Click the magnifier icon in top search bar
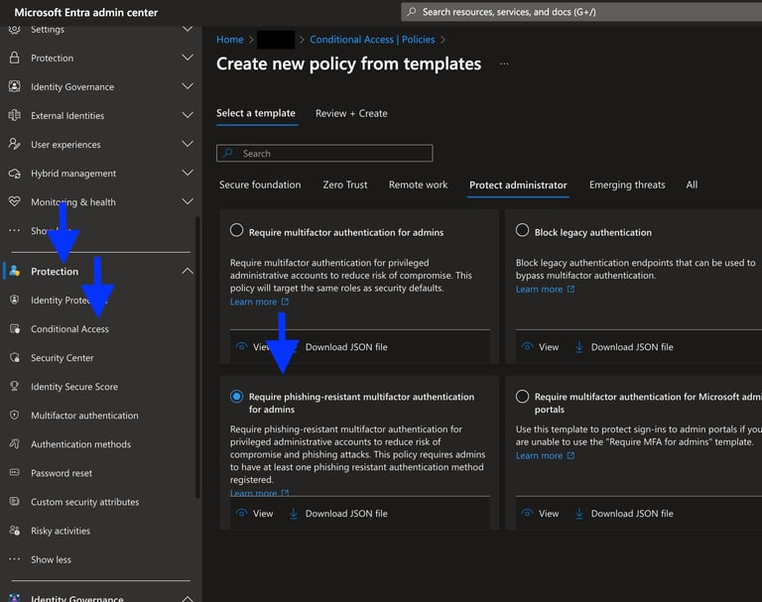The width and height of the screenshot is (762, 602). click(x=412, y=12)
